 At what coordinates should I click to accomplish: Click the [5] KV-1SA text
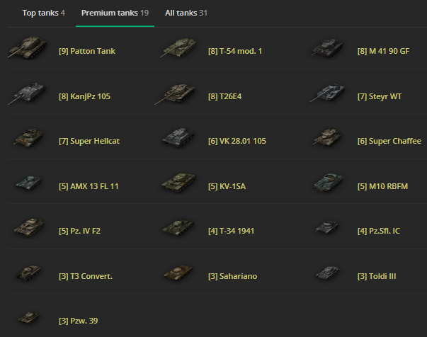[227, 186]
